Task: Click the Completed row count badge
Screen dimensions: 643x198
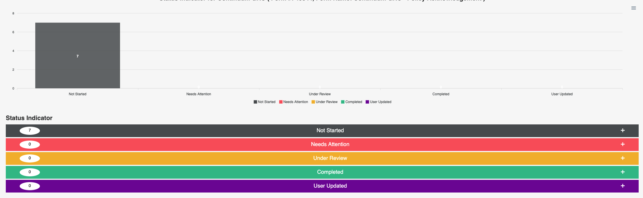Action: [x=30, y=172]
